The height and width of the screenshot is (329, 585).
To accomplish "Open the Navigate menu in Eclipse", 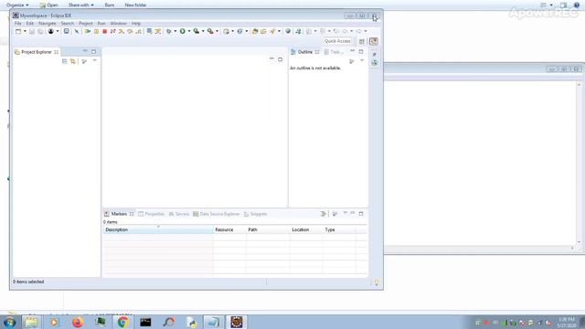I will point(47,23).
